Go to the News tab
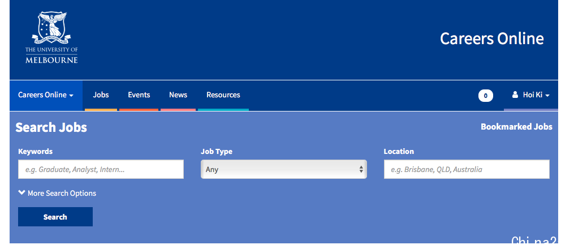The image size is (574, 249). click(x=178, y=95)
